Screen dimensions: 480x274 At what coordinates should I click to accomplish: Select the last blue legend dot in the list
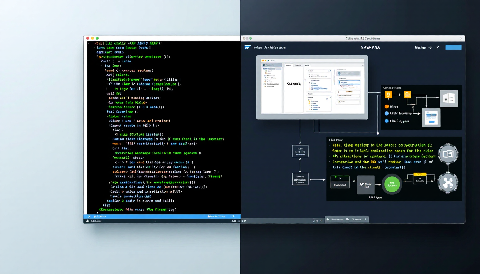point(386,121)
